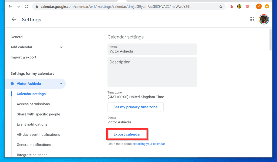Open the exporting your calendar link
277x162 pixels.
(x=149, y=144)
